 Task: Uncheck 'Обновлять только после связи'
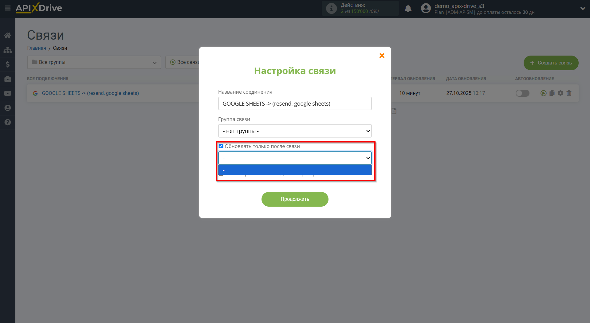[221, 146]
